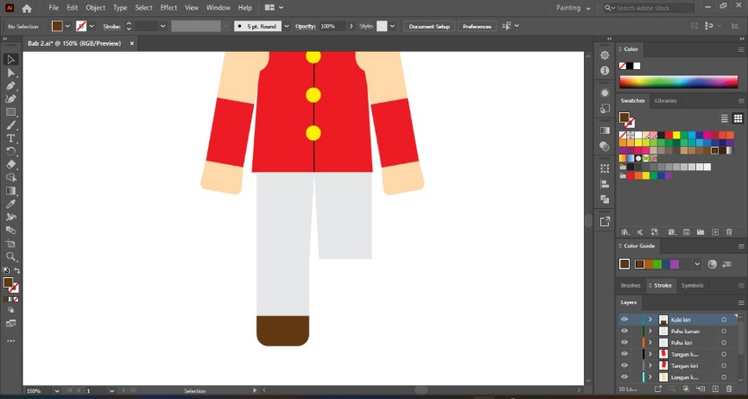Select the Selection tool arrow
This screenshot has height=399, width=748.
[10, 60]
